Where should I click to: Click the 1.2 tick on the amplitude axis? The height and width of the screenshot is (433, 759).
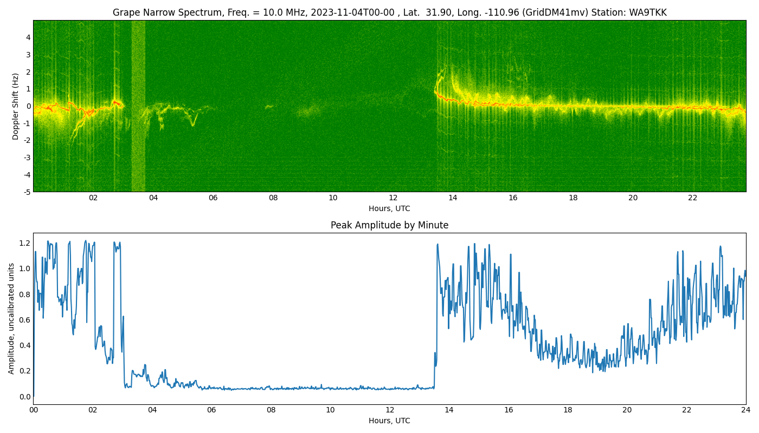[25, 243]
